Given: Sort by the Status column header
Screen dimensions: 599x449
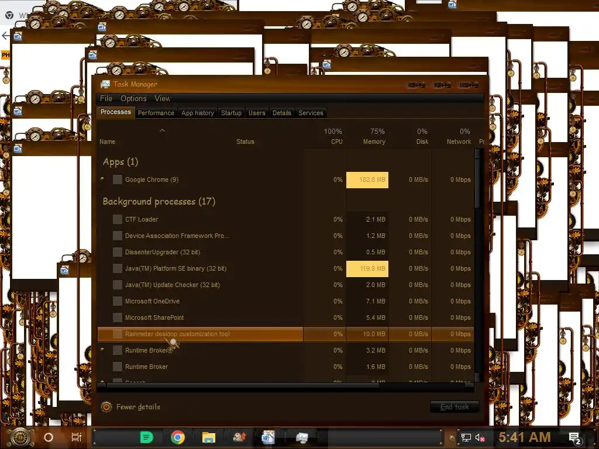Looking at the screenshot, I should [x=245, y=141].
